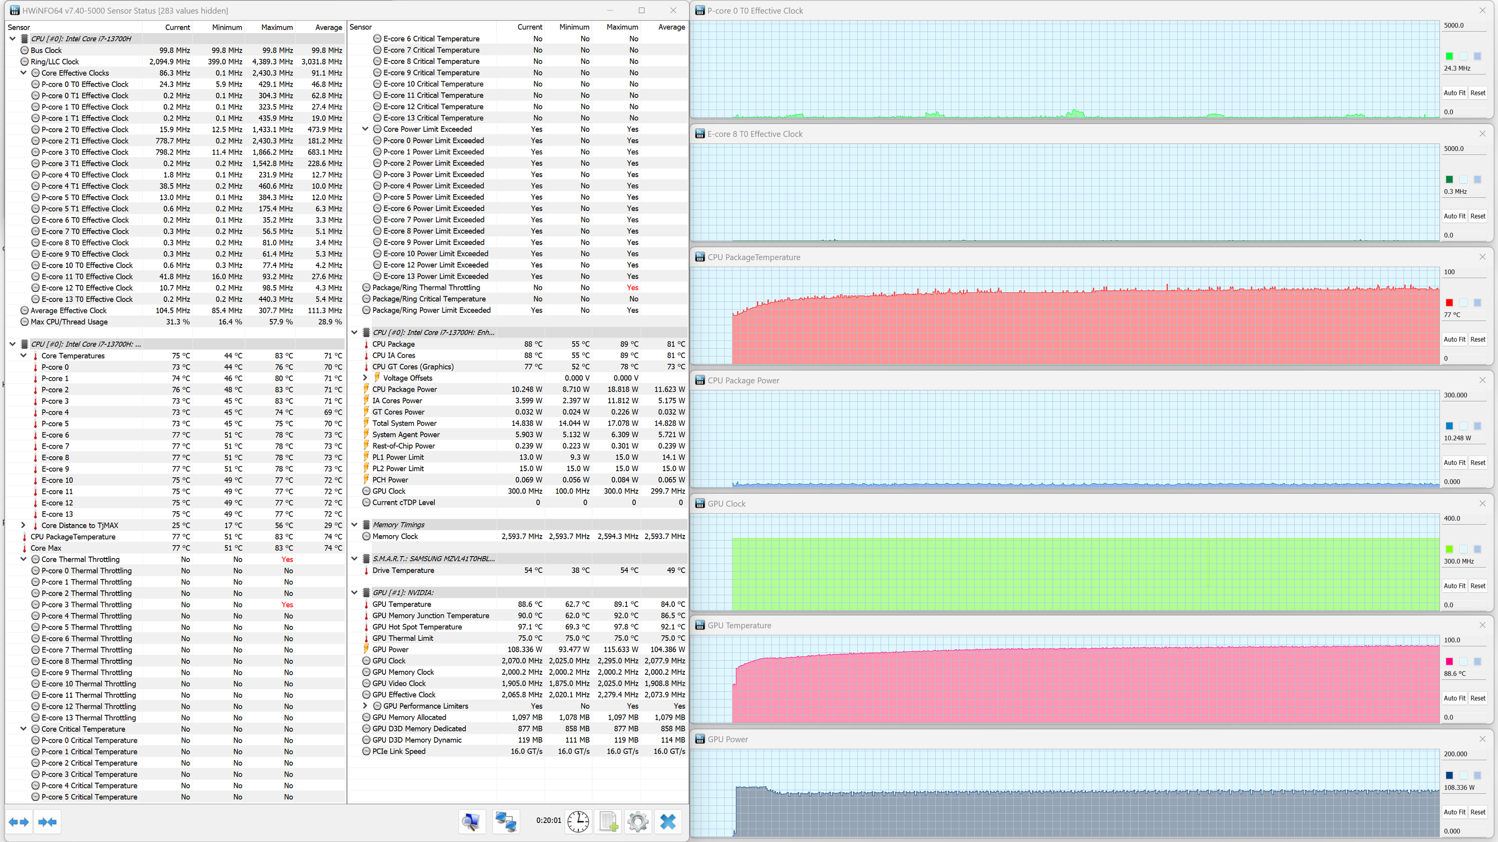Click the blue X close sensors icon

coord(668,822)
